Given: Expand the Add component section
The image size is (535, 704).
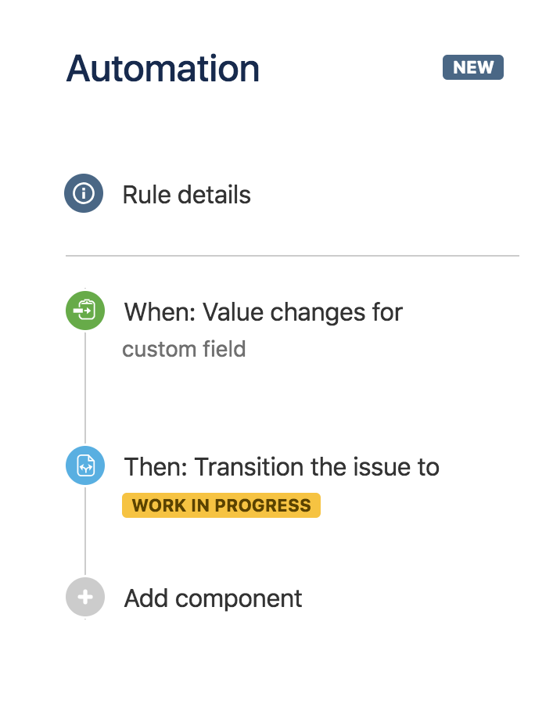Looking at the screenshot, I should pos(212,598).
